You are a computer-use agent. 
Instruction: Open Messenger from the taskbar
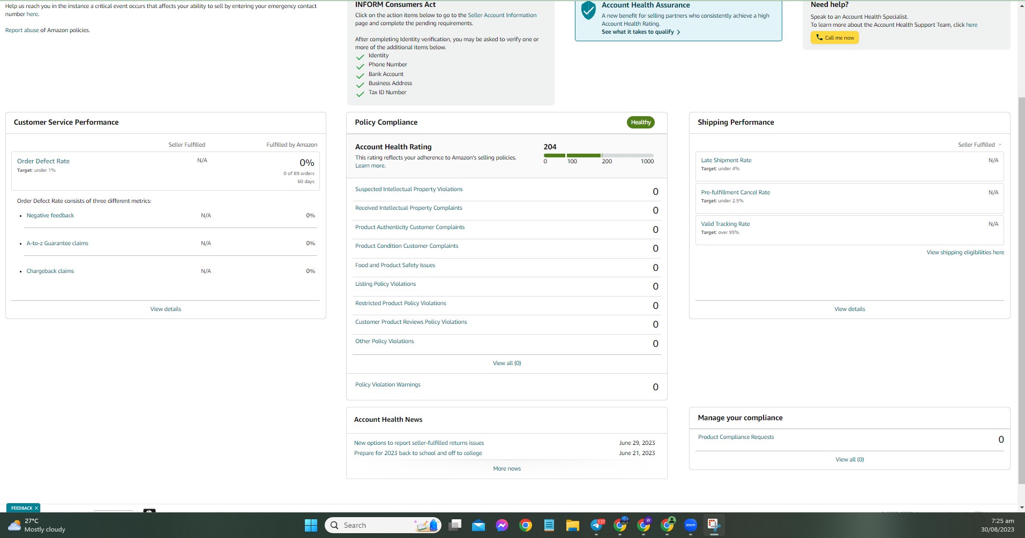502,525
